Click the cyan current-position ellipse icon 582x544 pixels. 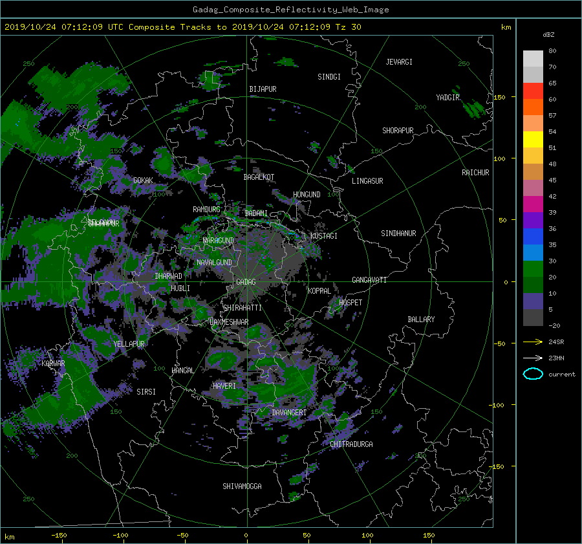[x=533, y=374]
